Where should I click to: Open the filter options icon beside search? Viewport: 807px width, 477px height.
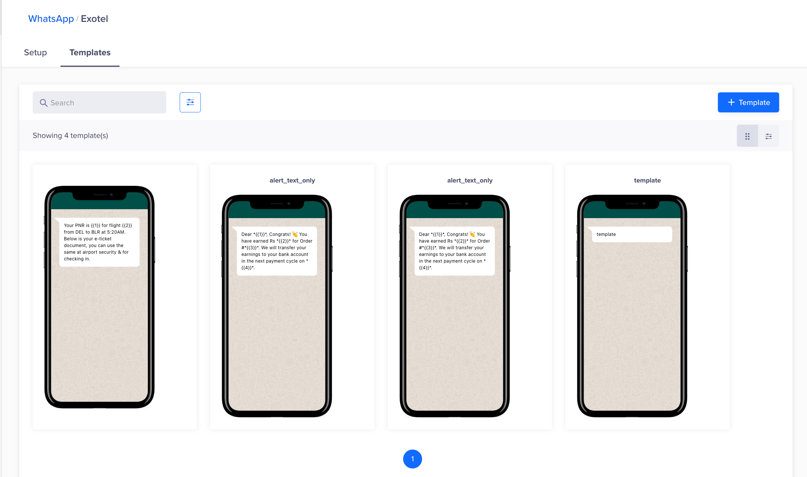pos(190,102)
